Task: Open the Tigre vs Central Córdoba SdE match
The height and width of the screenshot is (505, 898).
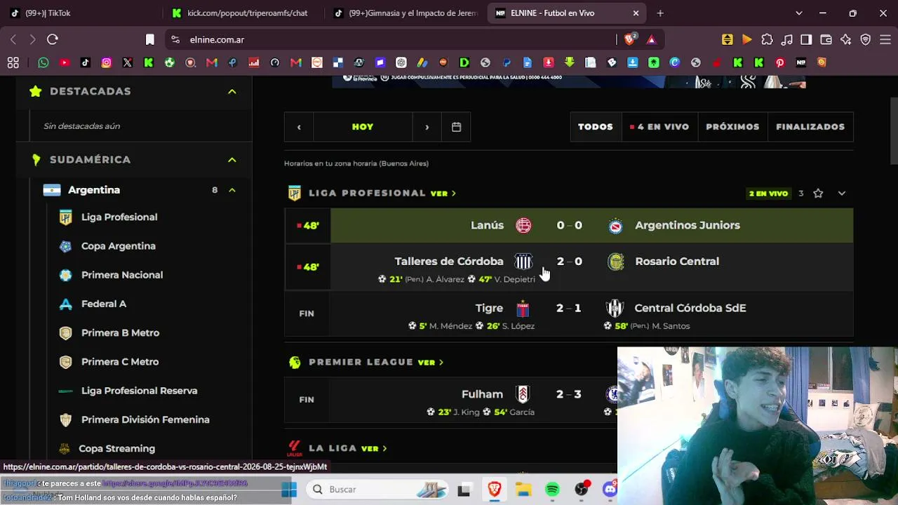Action: (569, 314)
